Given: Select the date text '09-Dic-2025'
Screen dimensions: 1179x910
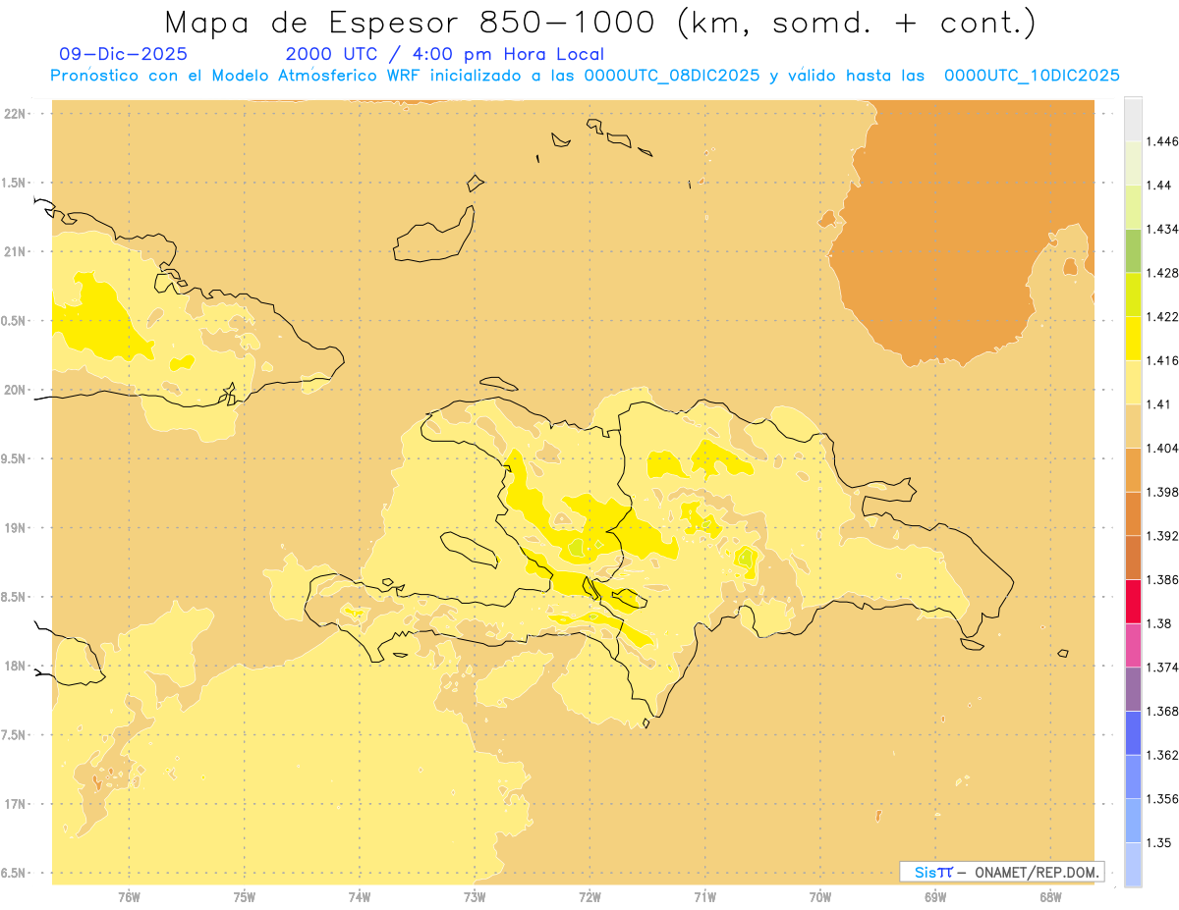Looking at the screenshot, I should (123, 54).
